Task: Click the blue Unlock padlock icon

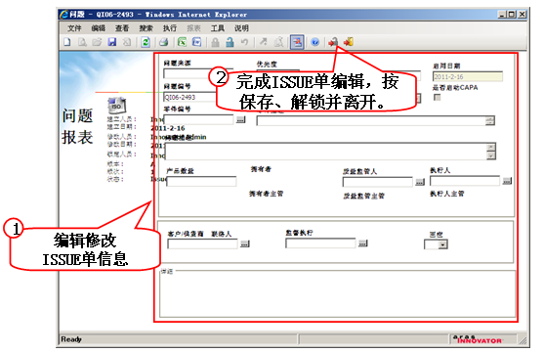Action: 230,42
